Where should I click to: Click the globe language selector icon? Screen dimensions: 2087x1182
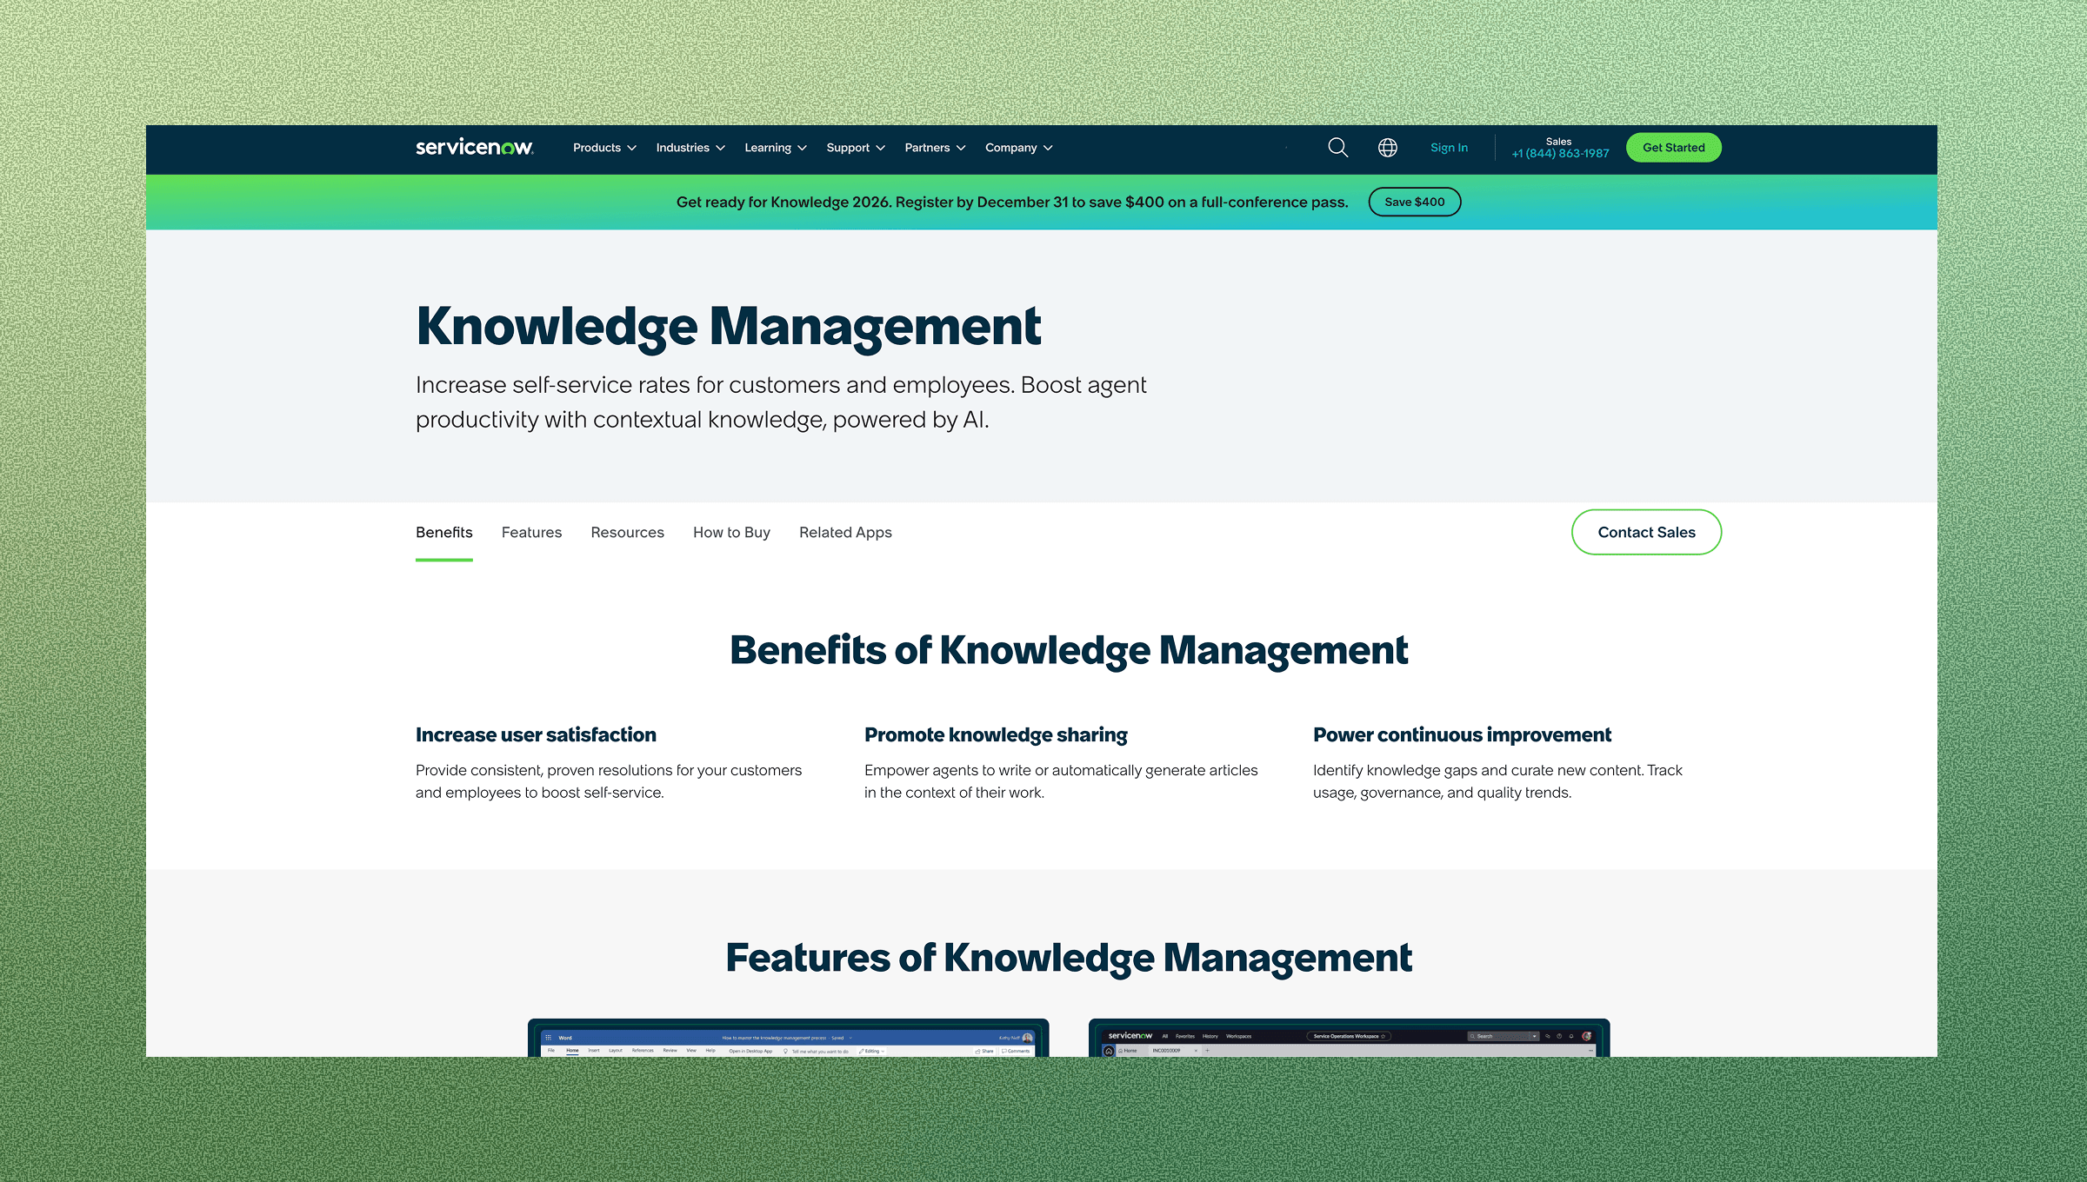point(1388,148)
